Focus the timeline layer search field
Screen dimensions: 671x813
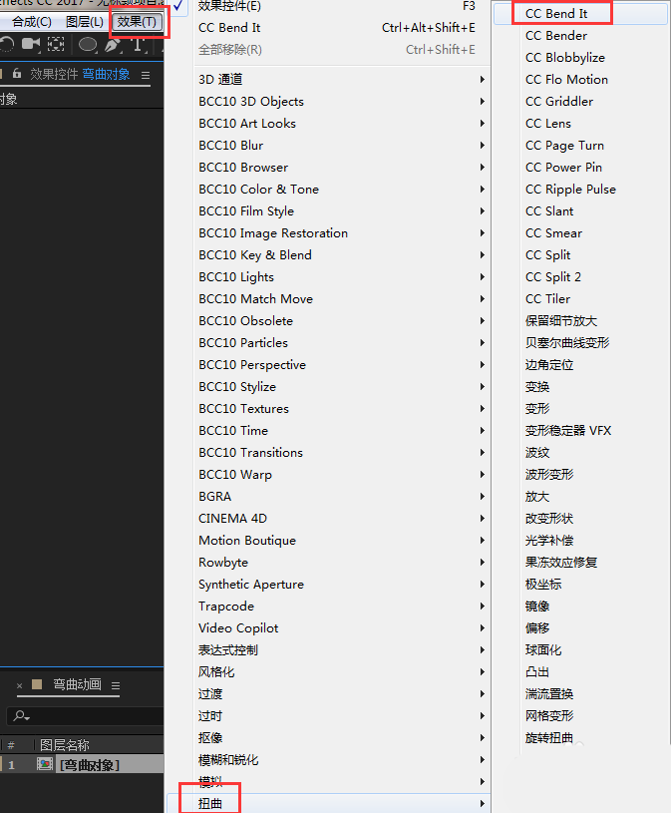[85, 716]
